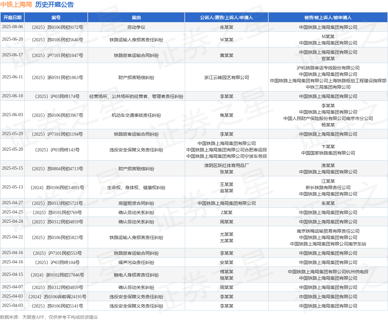Click defendant 中国国家铁路集团有限公司
388x320 pixels.
[x=328, y=153]
